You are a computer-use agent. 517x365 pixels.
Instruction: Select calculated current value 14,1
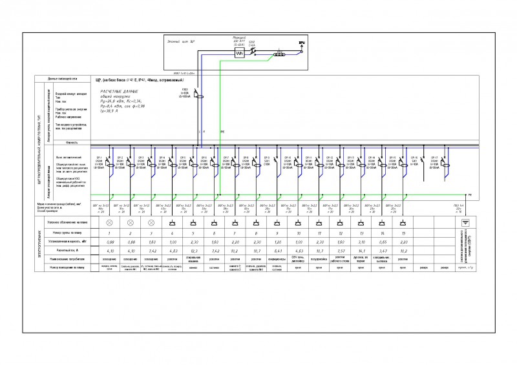[361, 251]
